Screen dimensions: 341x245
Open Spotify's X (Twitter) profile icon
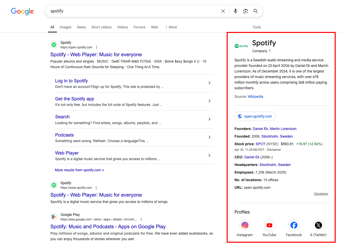pyautogui.click(x=318, y=225)
